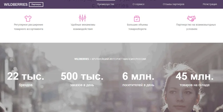Open Отзывы партнеров menu item
This screenshot has width=223, height=112.
click(174, 4)
